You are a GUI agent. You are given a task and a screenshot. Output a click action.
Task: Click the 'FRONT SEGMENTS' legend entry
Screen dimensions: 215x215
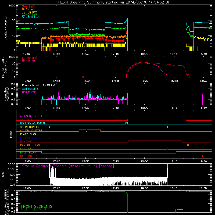tap(37, 206)
